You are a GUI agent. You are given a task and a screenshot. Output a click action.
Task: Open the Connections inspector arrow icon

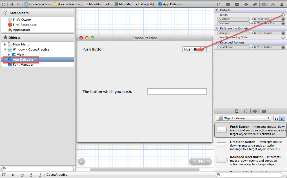[x=264, y=4]
